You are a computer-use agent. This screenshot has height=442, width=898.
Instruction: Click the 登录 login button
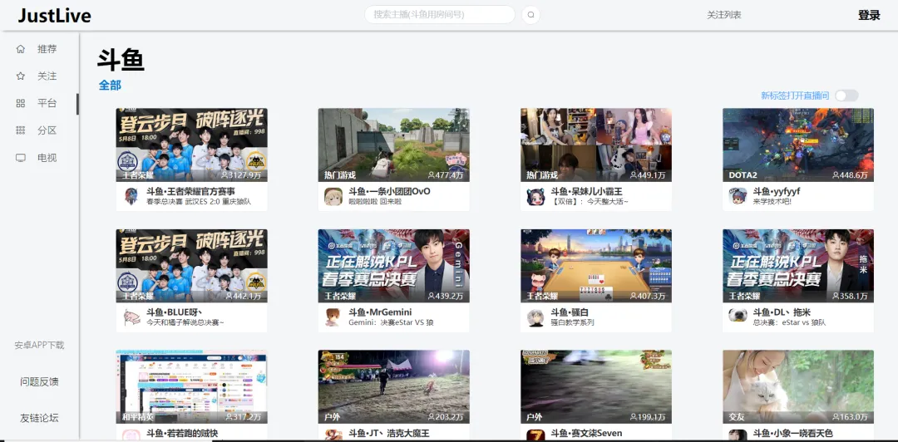click(x=869, y=15)
